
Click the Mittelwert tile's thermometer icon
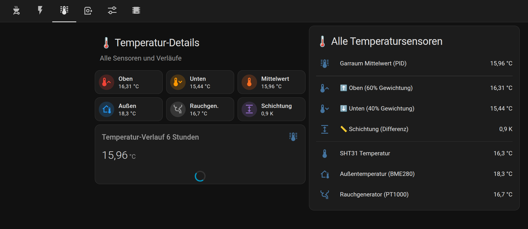(249, 82)
